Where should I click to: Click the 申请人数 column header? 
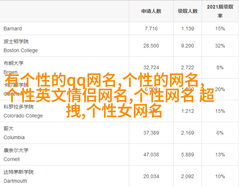click(151, 11)
